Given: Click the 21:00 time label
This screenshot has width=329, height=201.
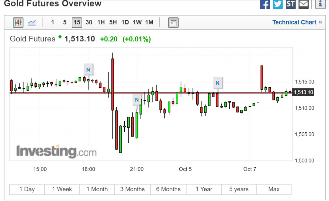Looking at the screenshot, I should pyautogui.click(x=137, y=169).
